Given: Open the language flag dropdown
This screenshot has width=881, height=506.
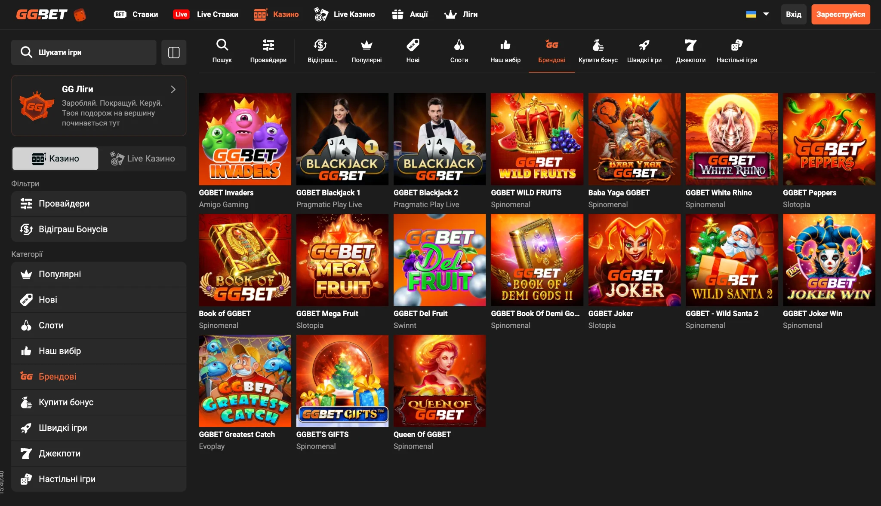Looking at the screenshot, I should (x=757, y=14).
